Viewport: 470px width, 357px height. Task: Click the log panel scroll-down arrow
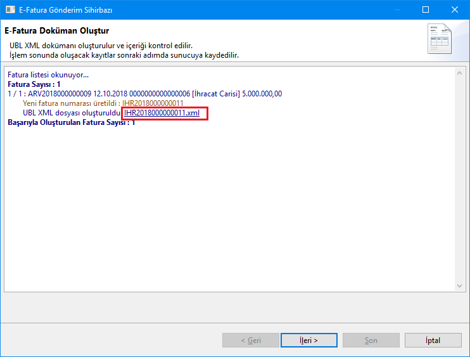click(x=460, y=286)
